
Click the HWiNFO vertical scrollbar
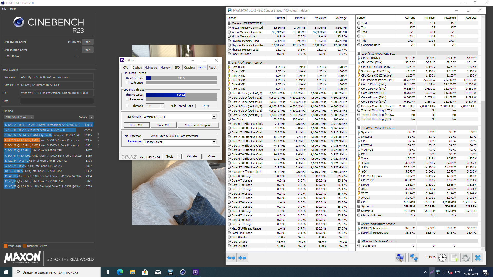[x=483, y=133]
